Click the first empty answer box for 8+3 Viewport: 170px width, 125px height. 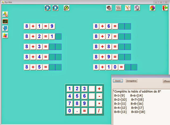tap(52, 47)
